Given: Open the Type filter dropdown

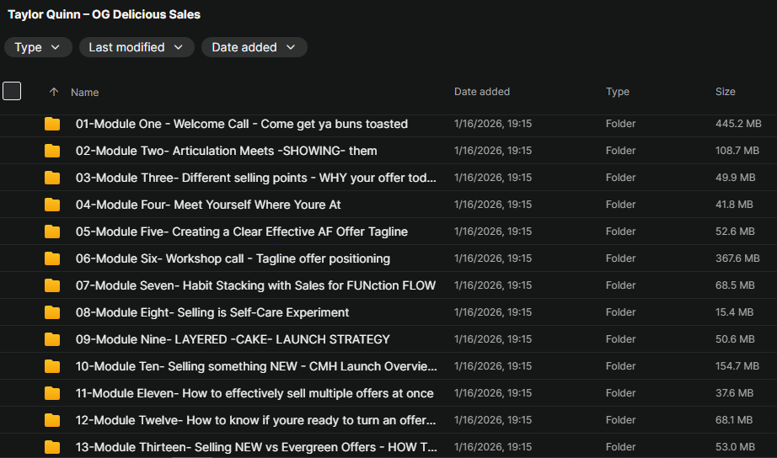Looking at the screenshot, I should [x=38, y=47].
